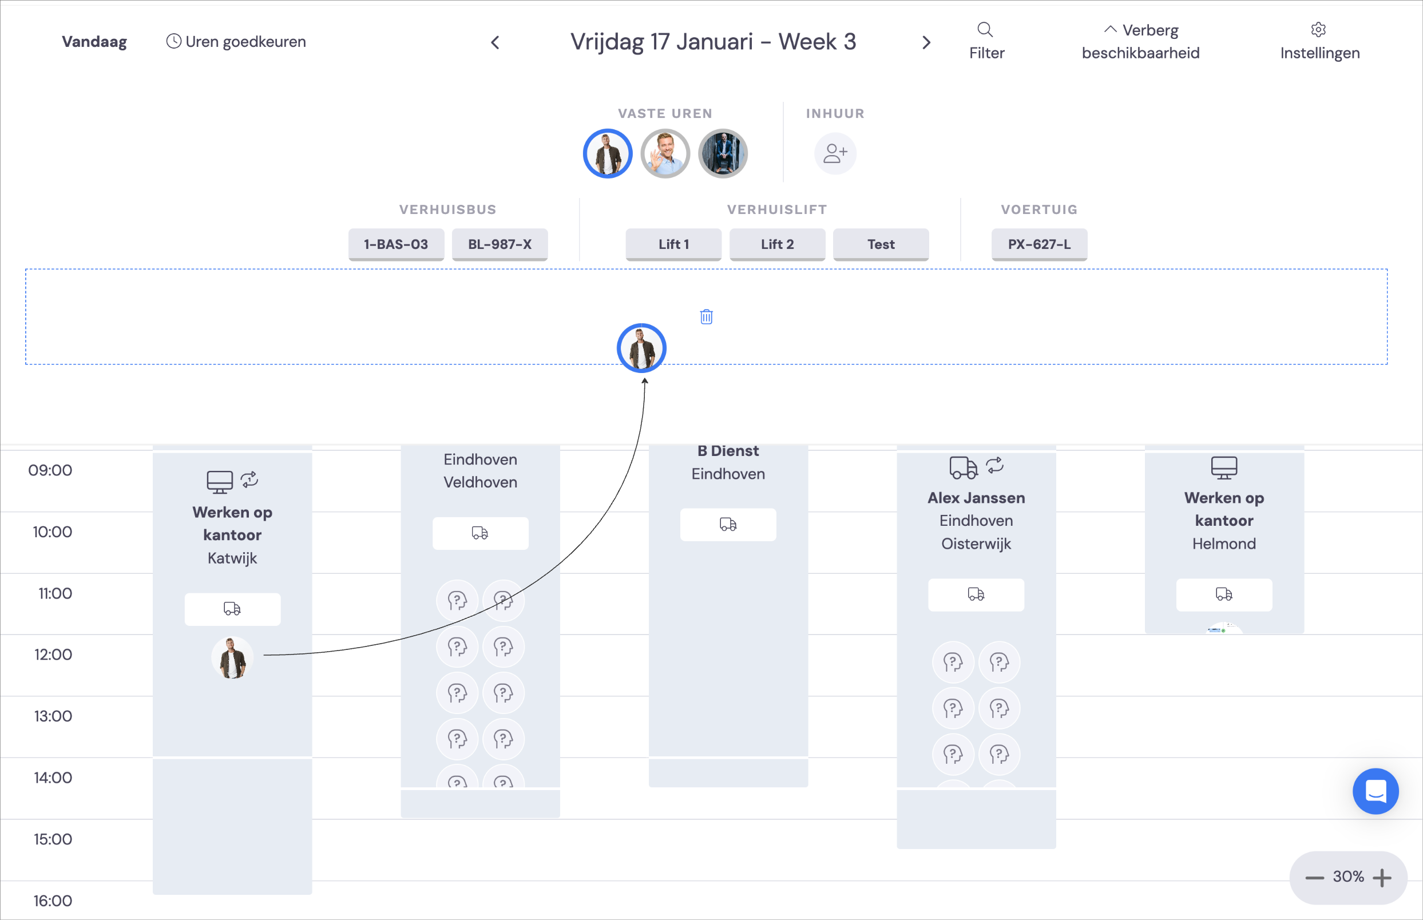Select the Lift 2 verhuislift button
Screen dimensions: 1423x920
tap(777, 244)
